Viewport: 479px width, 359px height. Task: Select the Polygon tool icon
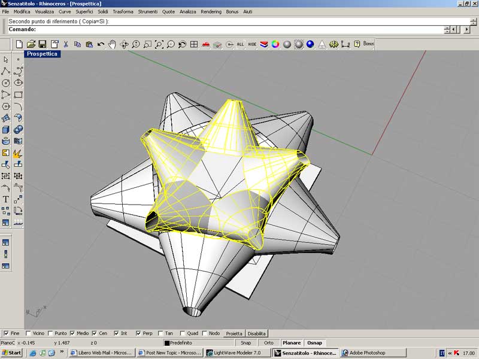[x=6, y=106]
